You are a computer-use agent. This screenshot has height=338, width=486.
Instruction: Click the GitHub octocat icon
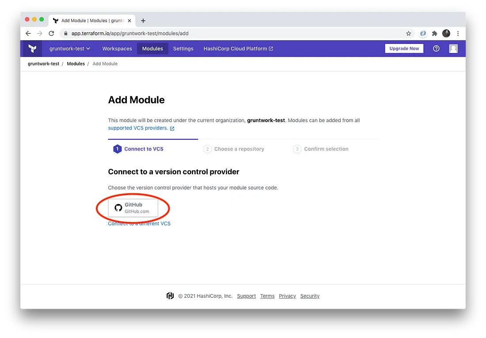(x=118, y=207)
